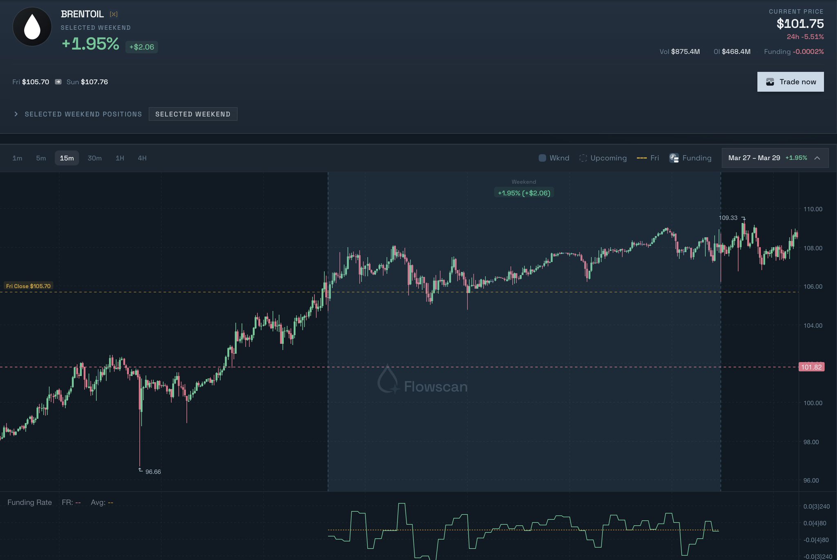Screen dimensions: 837x560
Task: Open the Mar 27 – Mar 29 dropdown
Action: click(754, 158)
